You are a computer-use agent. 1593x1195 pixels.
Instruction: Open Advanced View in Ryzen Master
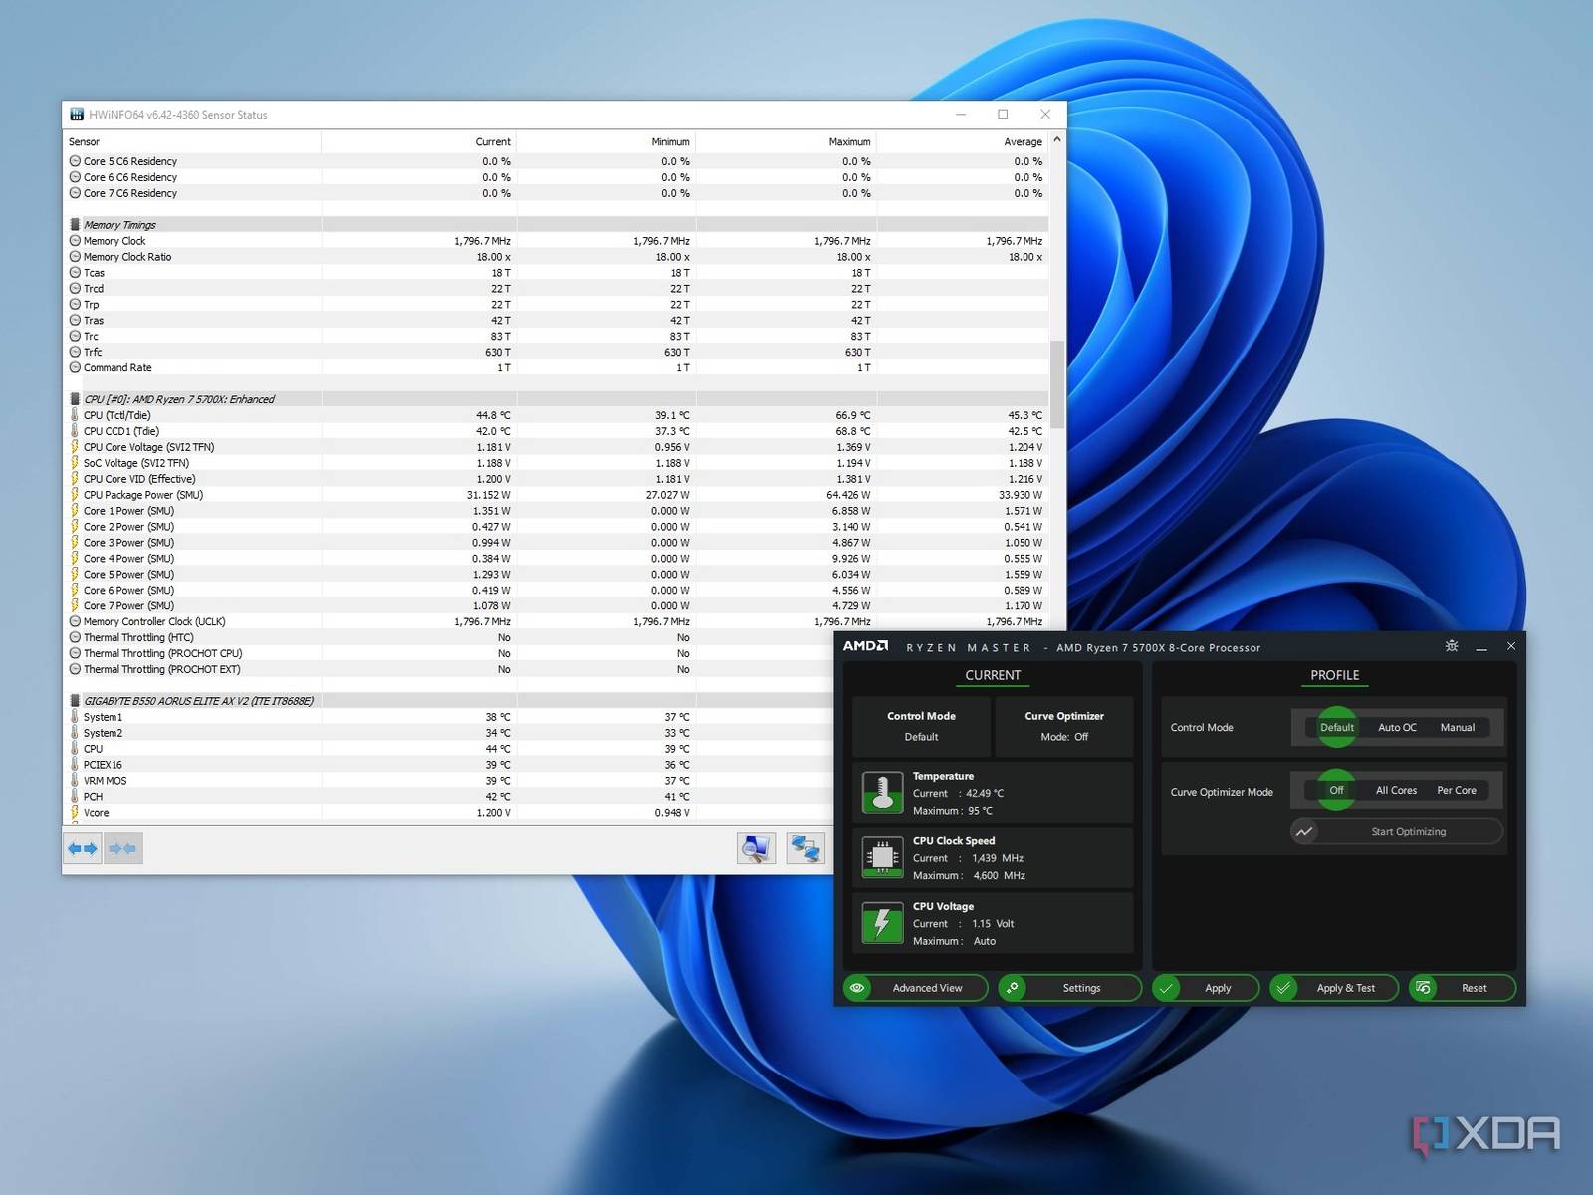pos(916,988)
